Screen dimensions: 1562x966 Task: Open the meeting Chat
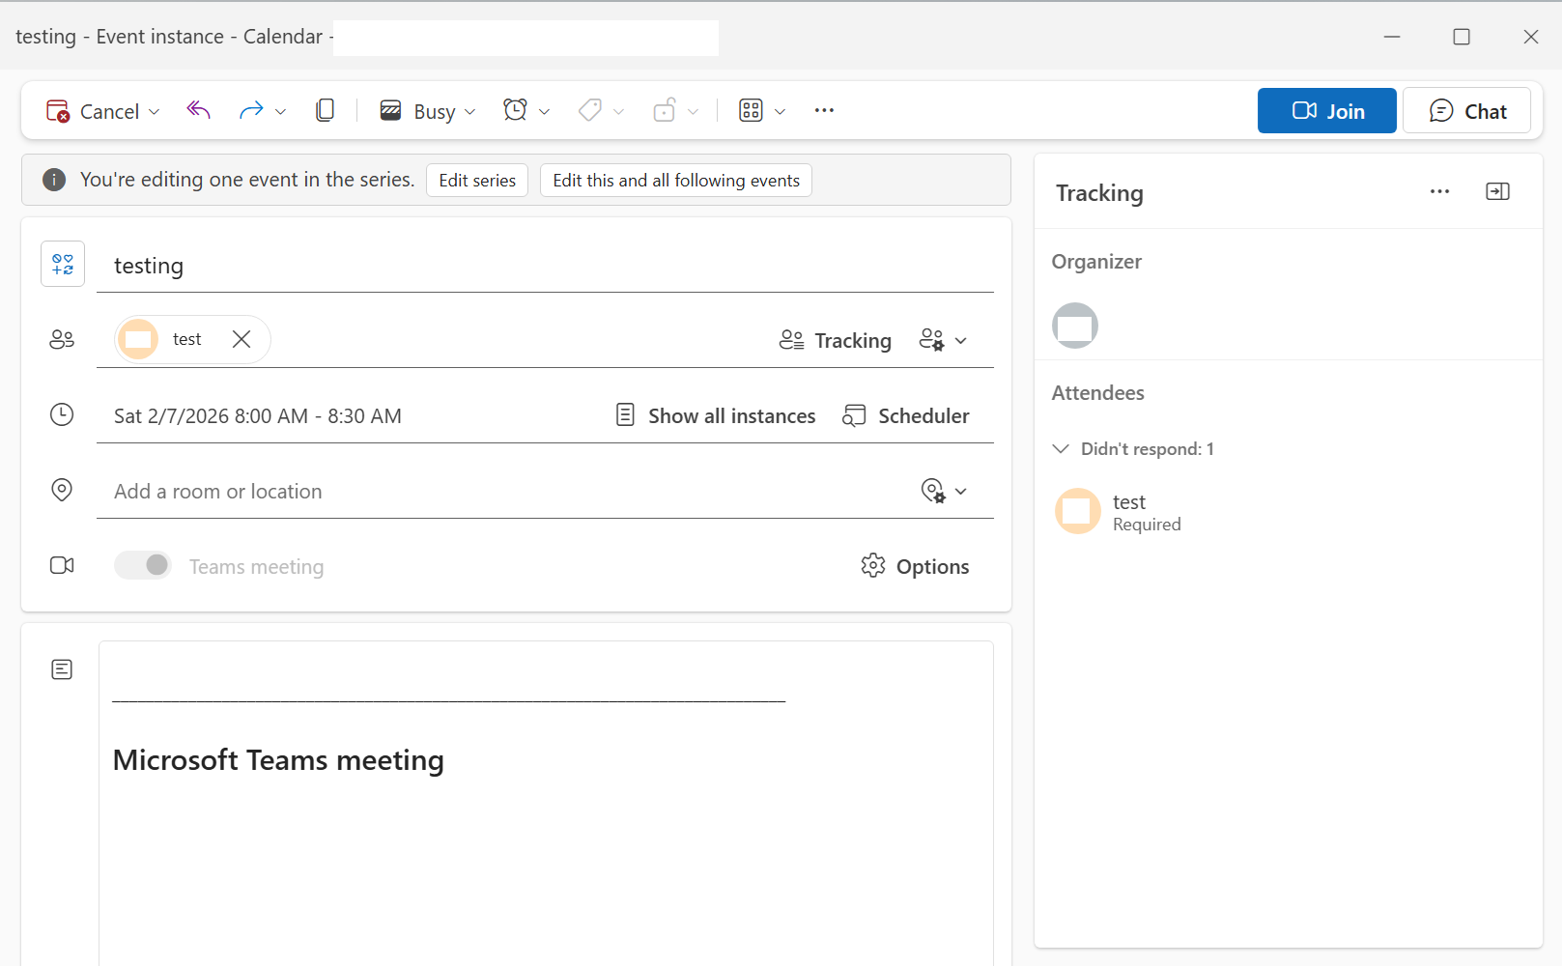click(1466, 110)
